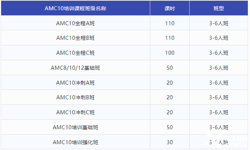Select the AMC10全程A班 row name

(x=75, y=23)
